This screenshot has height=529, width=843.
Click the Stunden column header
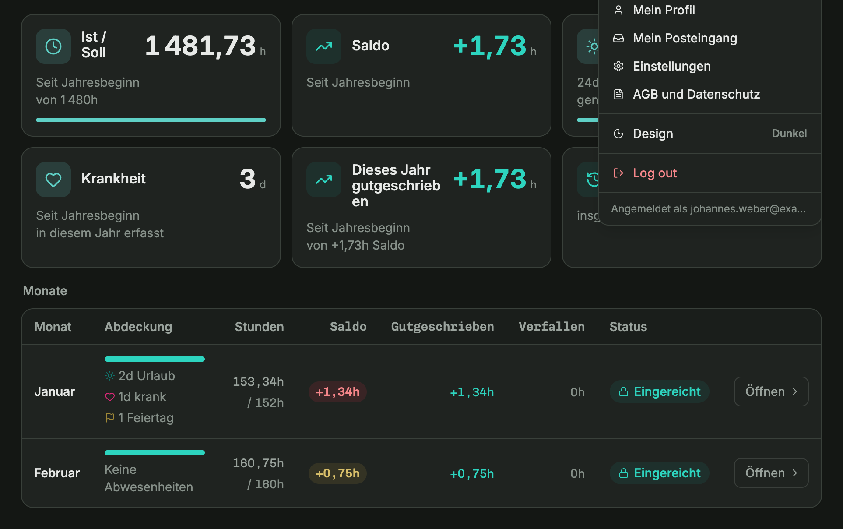point(259,327)
